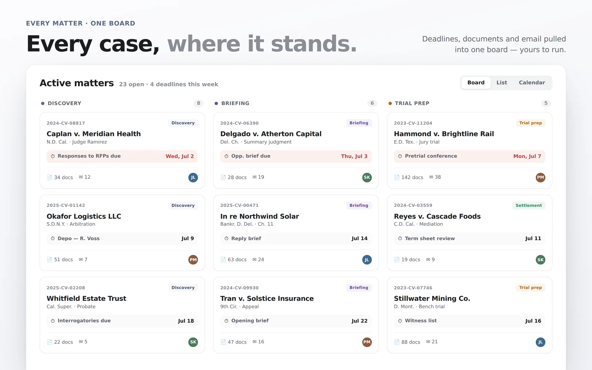Click the document icon beside 142 docs

[397, 178]
